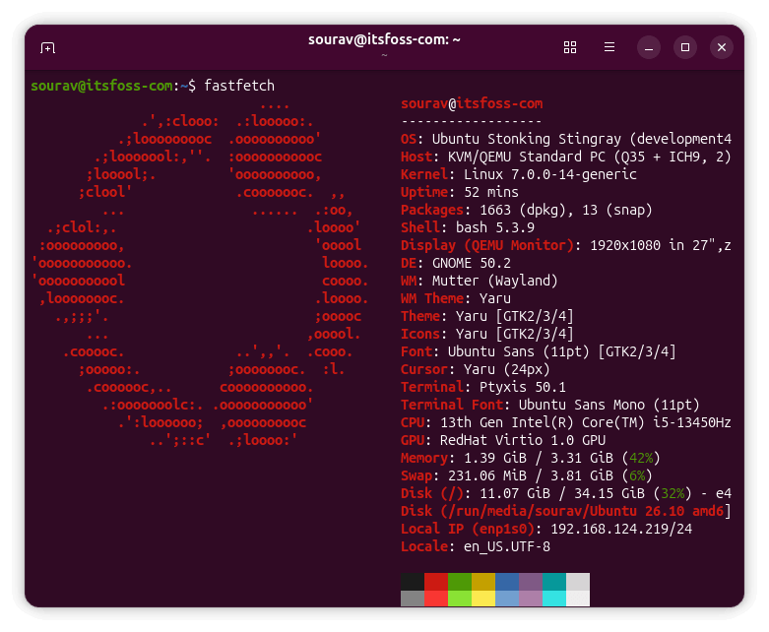This screenshot has height=632, width=769.
Task: Click the black swatch in palette
Action: coord(413,582)
